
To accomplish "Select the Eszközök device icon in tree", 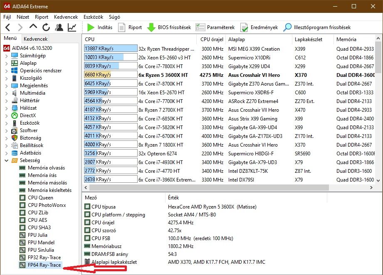I will click(15, 123).
